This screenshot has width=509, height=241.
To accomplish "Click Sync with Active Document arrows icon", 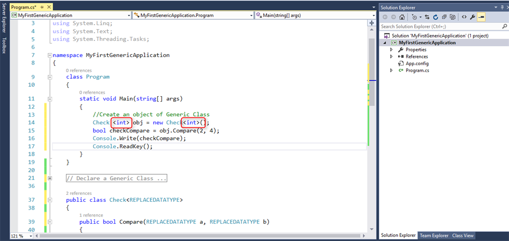I will point(427,17).
